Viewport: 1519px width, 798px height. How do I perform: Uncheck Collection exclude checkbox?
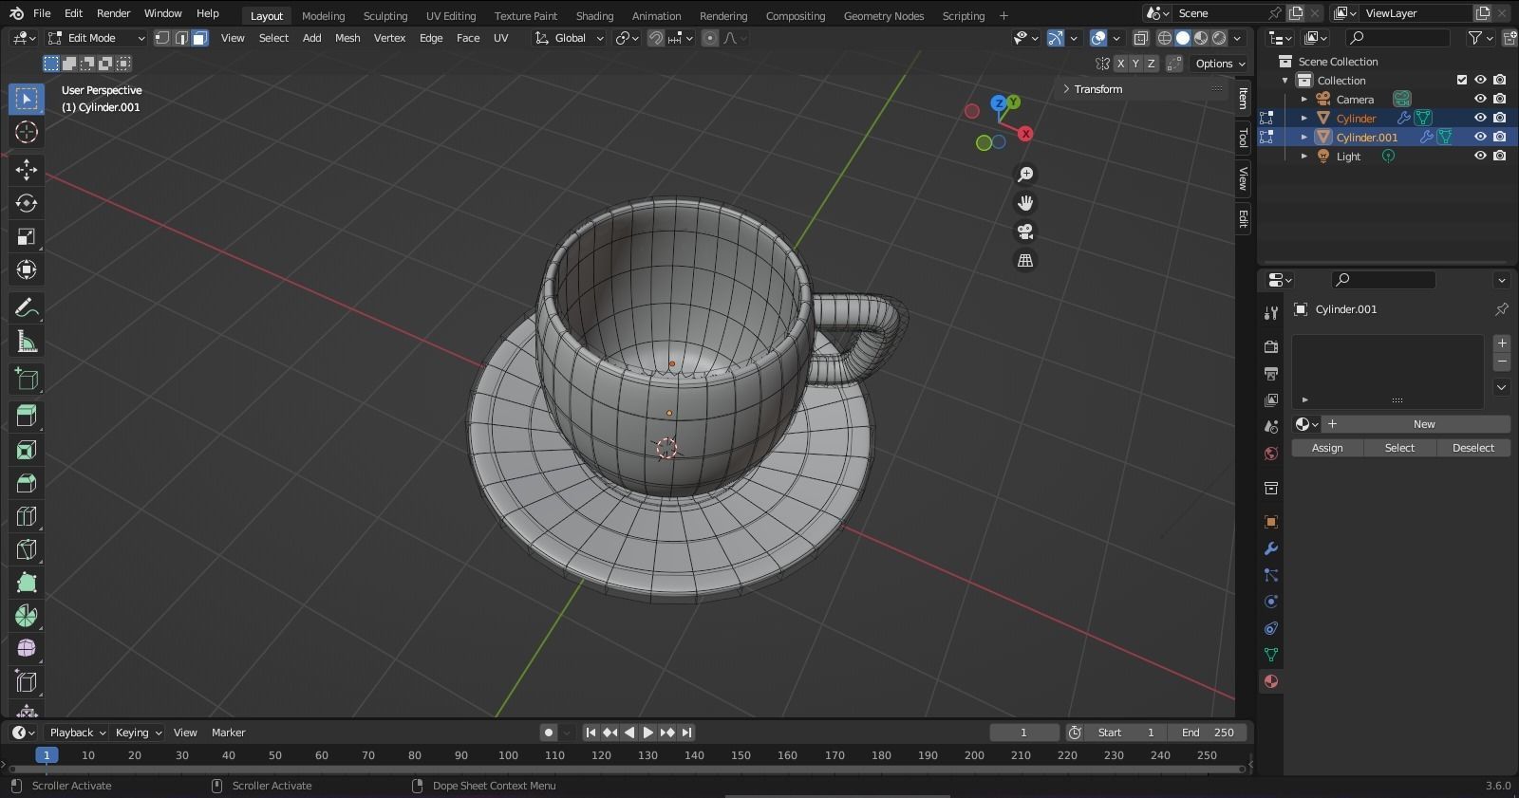(x=1462, y=80)
